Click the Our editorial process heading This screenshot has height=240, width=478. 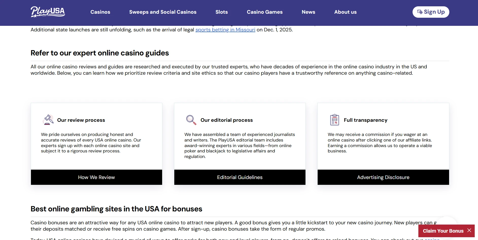pyautogui.click(x=227, y=120)
